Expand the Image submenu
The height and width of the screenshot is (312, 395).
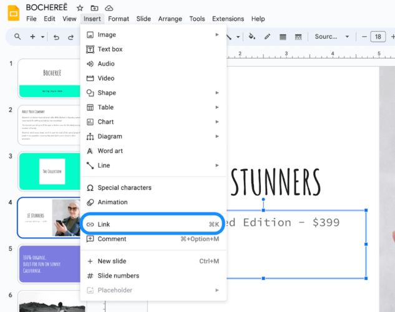[153, 35]
